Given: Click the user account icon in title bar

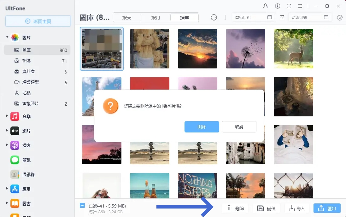Looking at the screenshot, I should point(265,6).
